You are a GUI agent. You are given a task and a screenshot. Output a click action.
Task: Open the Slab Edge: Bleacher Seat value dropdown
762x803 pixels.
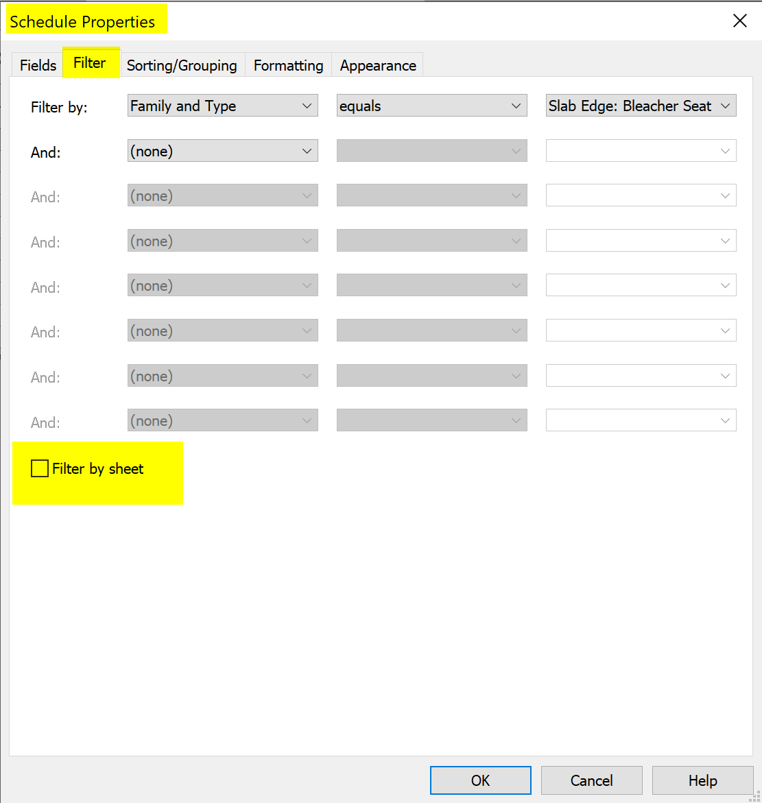(x=640, y=105)
